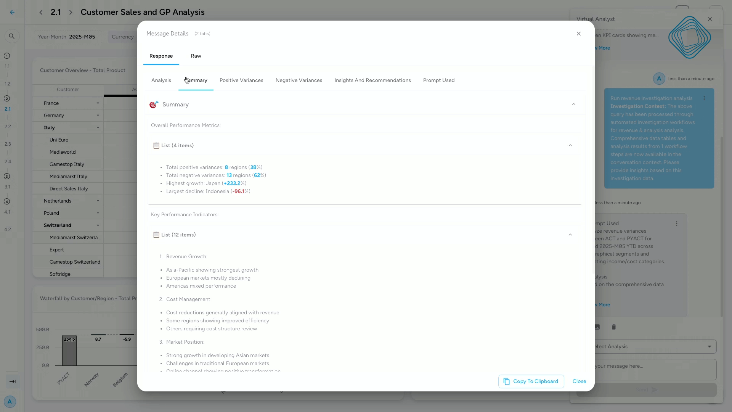Image resolution: width=732 pixels, height=412 pixels.
Task: Click the back arrow icon at top-left
Action: click(x=12, y=12)
